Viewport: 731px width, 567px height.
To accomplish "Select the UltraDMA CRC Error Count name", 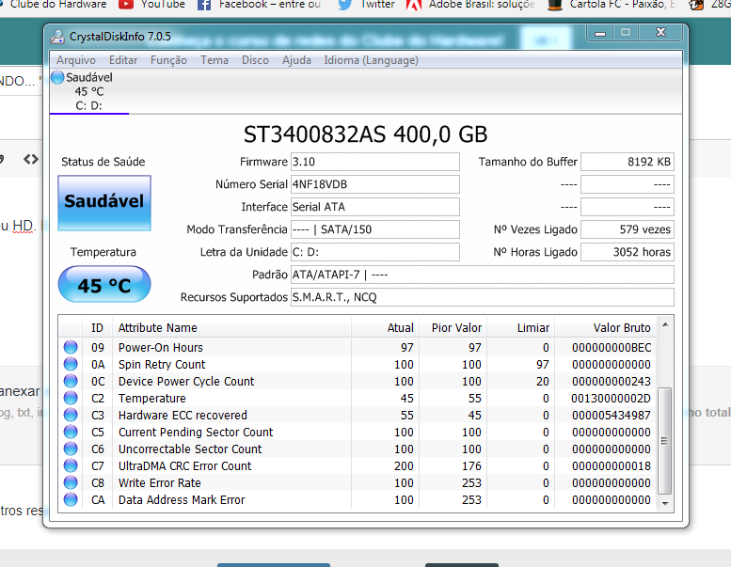I will tap(184, 465).
